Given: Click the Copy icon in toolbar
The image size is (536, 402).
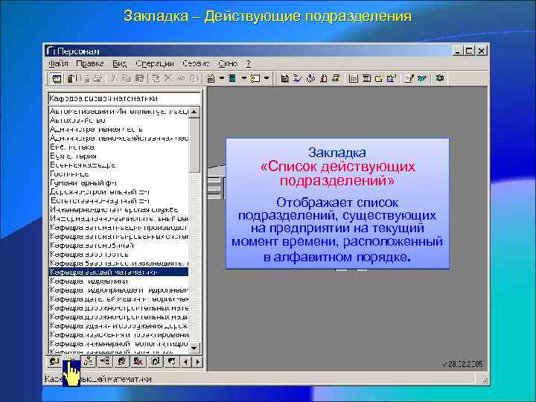Looking at the screenshot, I should [x=127, y=78].
